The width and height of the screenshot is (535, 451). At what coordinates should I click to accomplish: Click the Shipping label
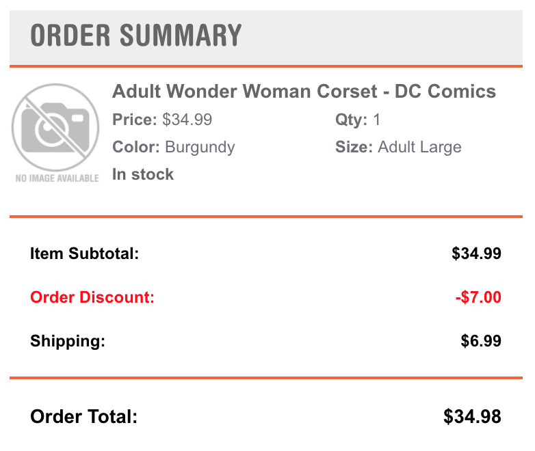(68, 341)
